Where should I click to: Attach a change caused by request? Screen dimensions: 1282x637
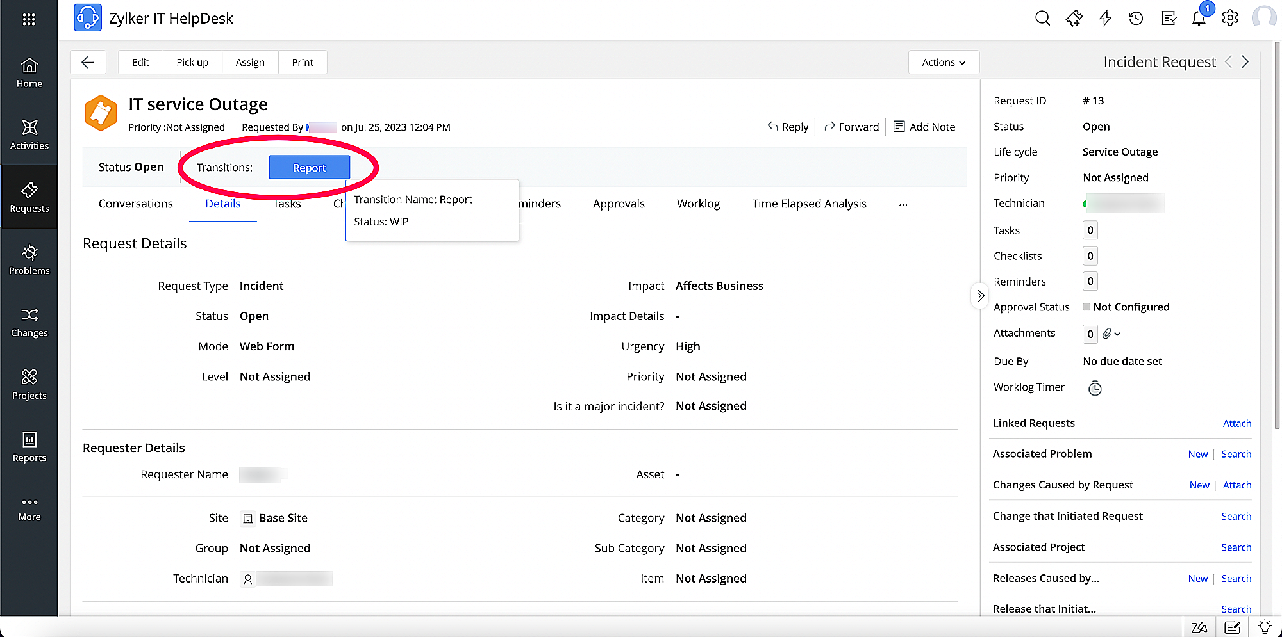1236,485
